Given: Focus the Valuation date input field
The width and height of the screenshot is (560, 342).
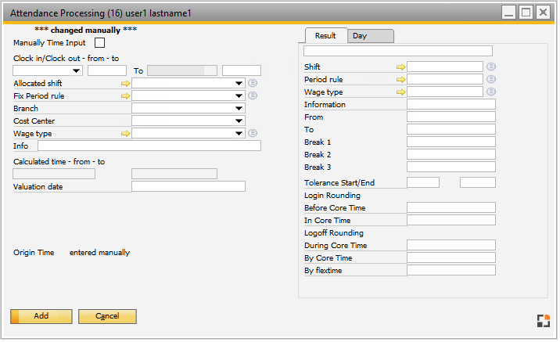Looking at the screenshot, I should pyautogui.click(x=188, y=186).
